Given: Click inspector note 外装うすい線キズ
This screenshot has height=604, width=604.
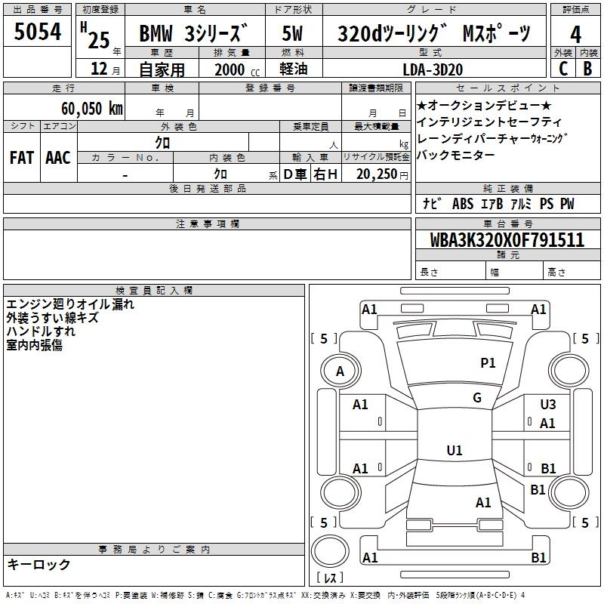Looking at the screenshot, I should (52, 318).
